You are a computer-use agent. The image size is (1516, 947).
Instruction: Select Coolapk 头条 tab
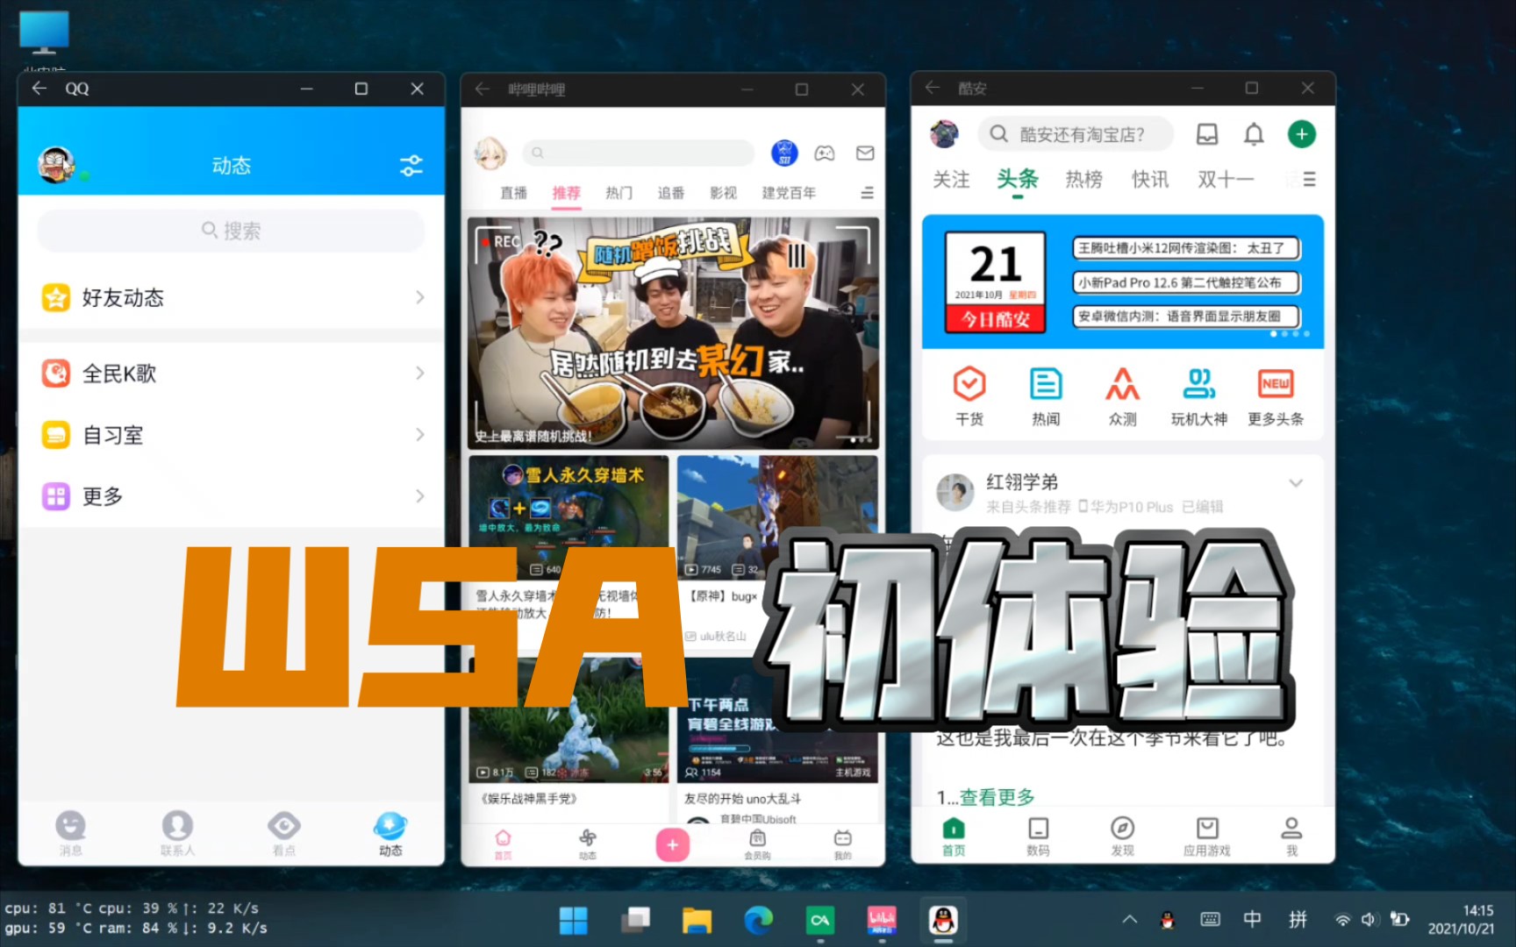[1018, 180]
